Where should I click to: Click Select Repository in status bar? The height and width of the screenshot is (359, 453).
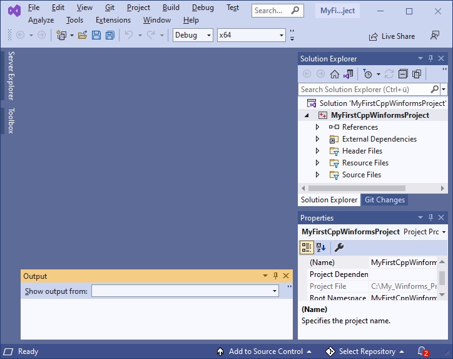tap(365, 351)
